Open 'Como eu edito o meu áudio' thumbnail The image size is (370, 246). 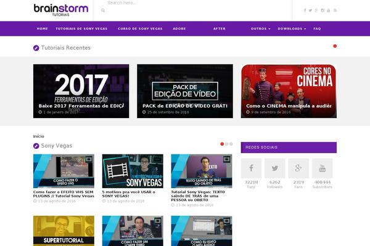202,231
